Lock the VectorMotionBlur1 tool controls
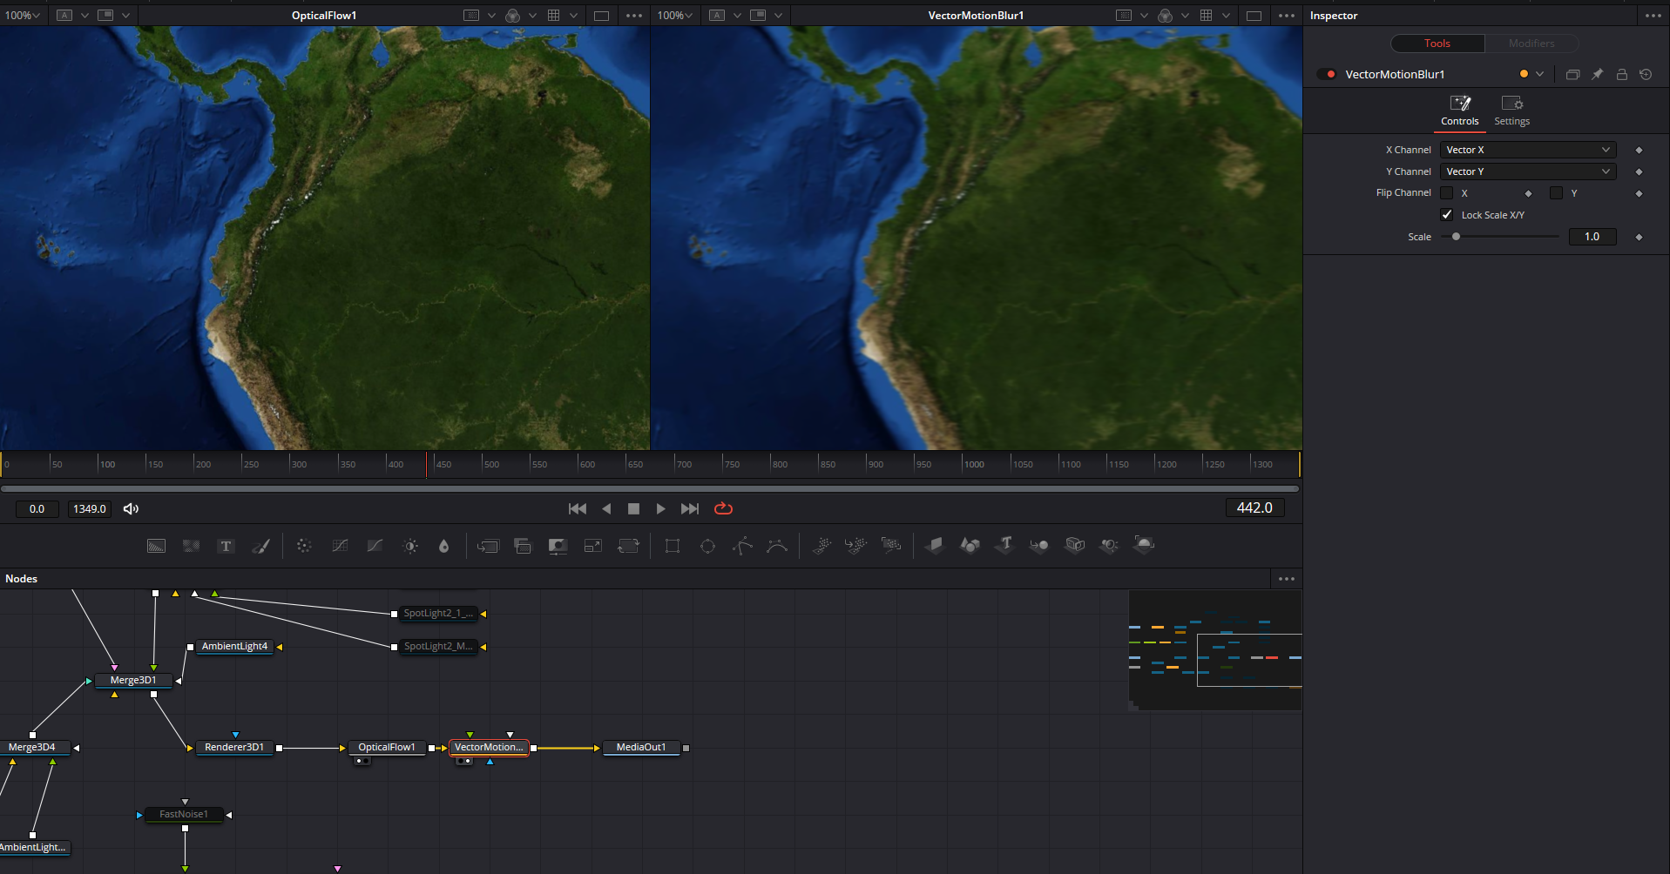 point(1621,75)
